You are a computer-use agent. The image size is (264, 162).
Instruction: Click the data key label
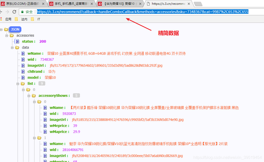pos(25,47)
